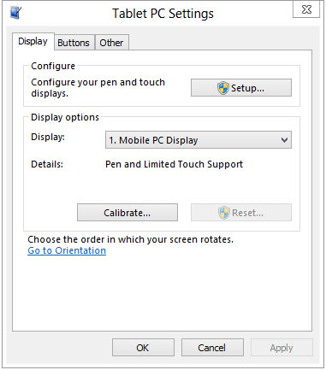Screen dimensions: 326x370
Task: Open the Display dropdown list
Action: 199,140
